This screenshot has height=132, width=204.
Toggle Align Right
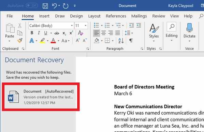click(x=111, y=33)
